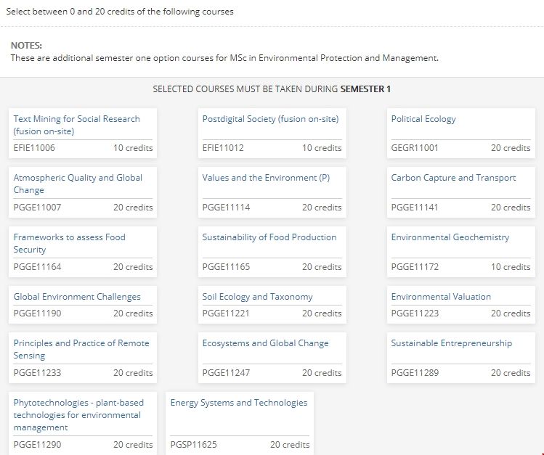Open Global Environment Challenges course
The width and height of the screenshot is (544, 455).
[x=77, y=297]
